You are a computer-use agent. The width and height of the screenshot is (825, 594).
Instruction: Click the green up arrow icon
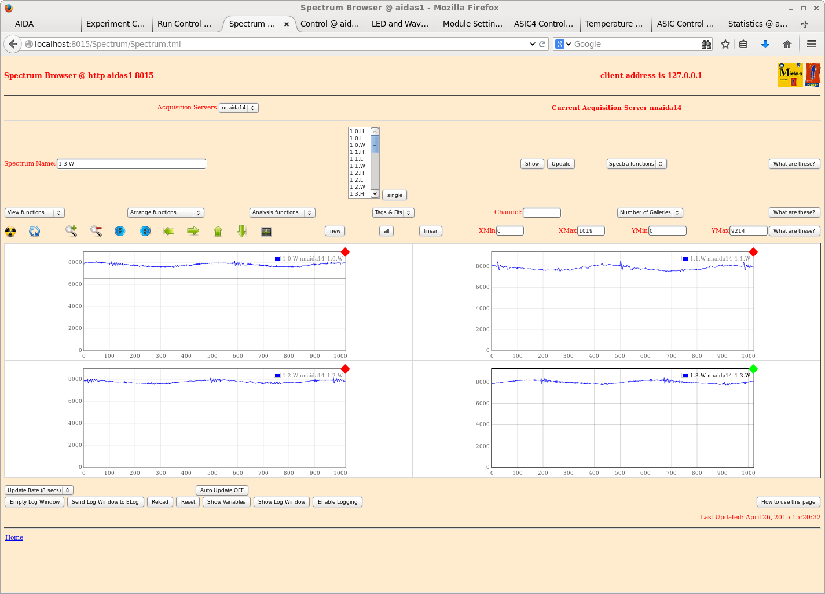click(x=218, y=231)
